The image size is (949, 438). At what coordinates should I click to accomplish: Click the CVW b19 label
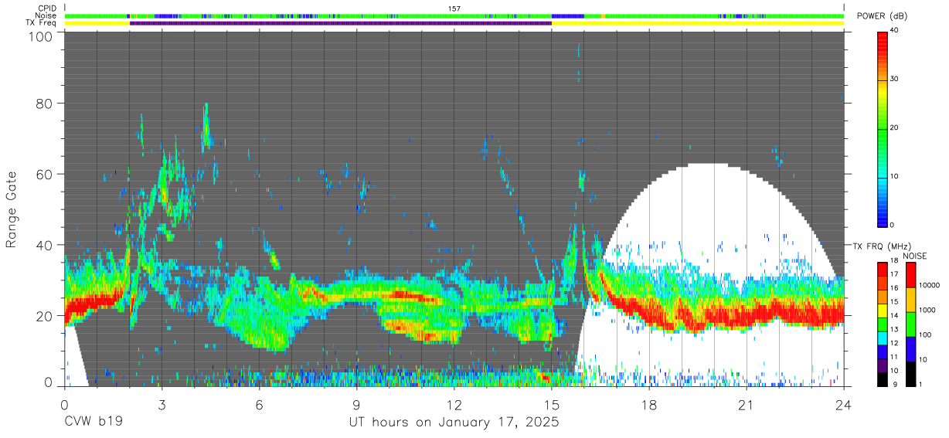tap(93, 423)
